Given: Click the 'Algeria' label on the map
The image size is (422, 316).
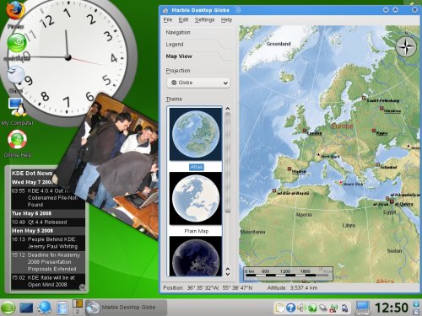Looking at the screenshot, I should (304, 215).
